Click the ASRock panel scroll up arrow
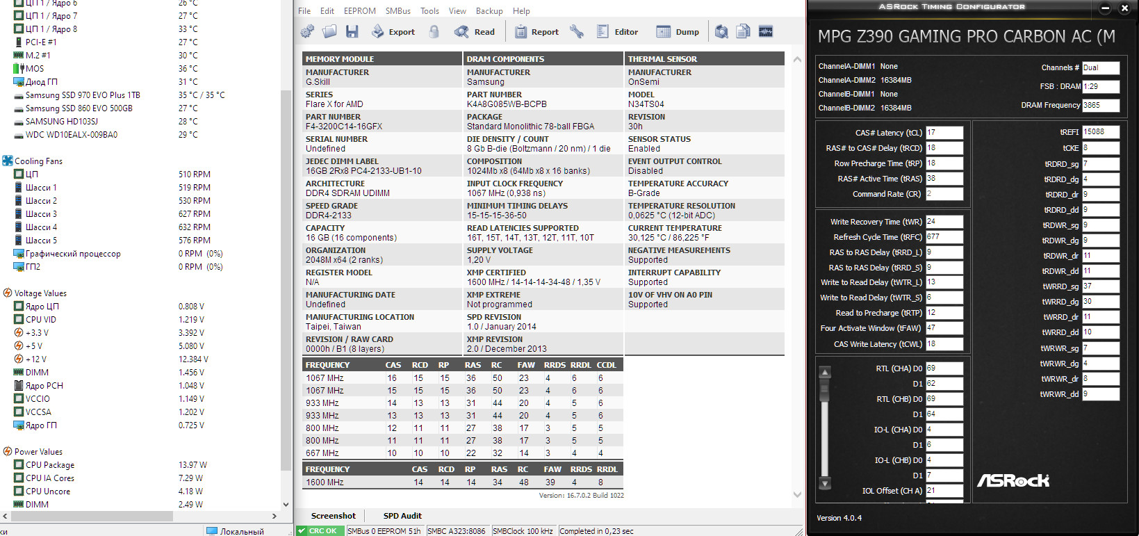1139x536 pixels. pyautogui.click(x=825, y=372)
